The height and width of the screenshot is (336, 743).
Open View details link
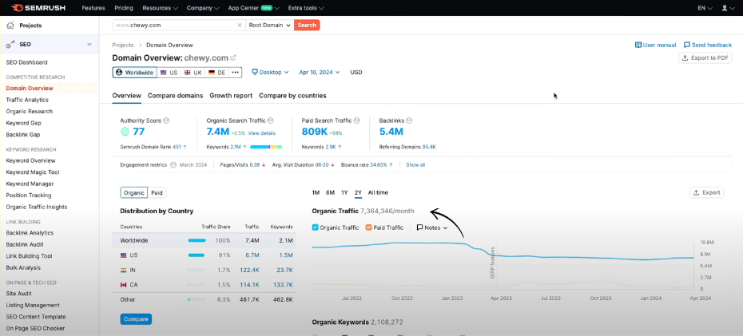[x=261, y=133]
